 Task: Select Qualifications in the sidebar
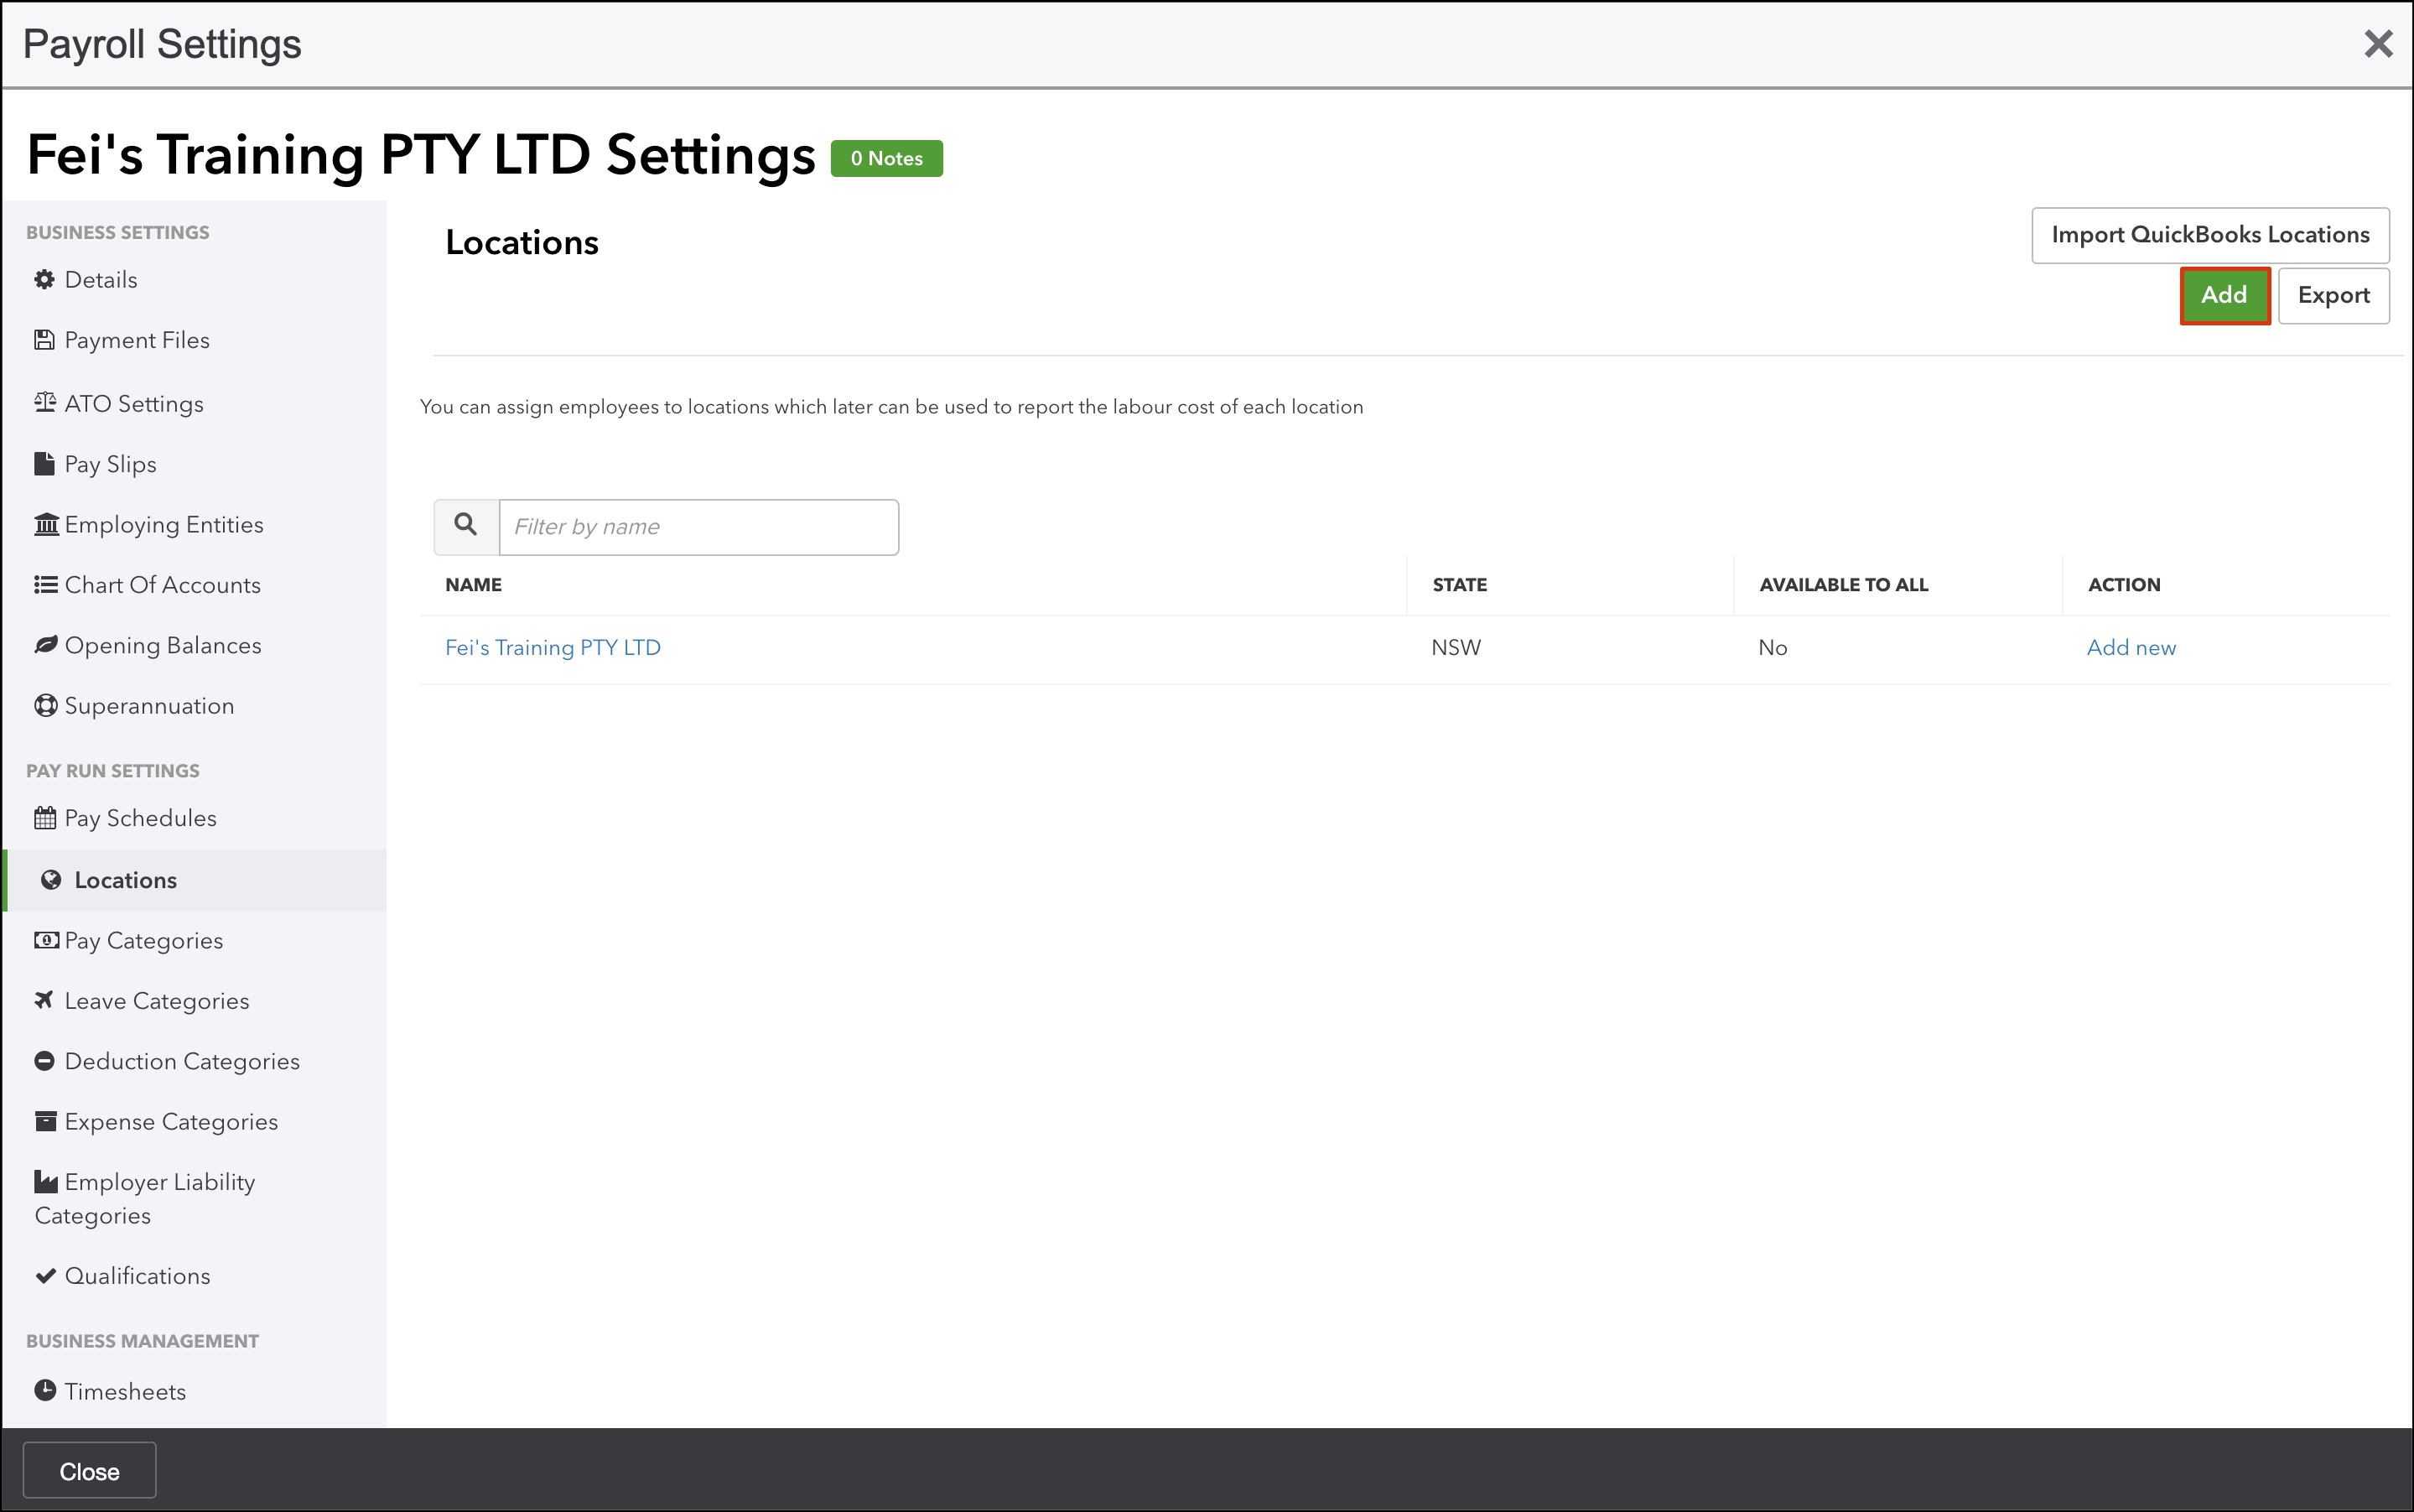pos(137,1276)
